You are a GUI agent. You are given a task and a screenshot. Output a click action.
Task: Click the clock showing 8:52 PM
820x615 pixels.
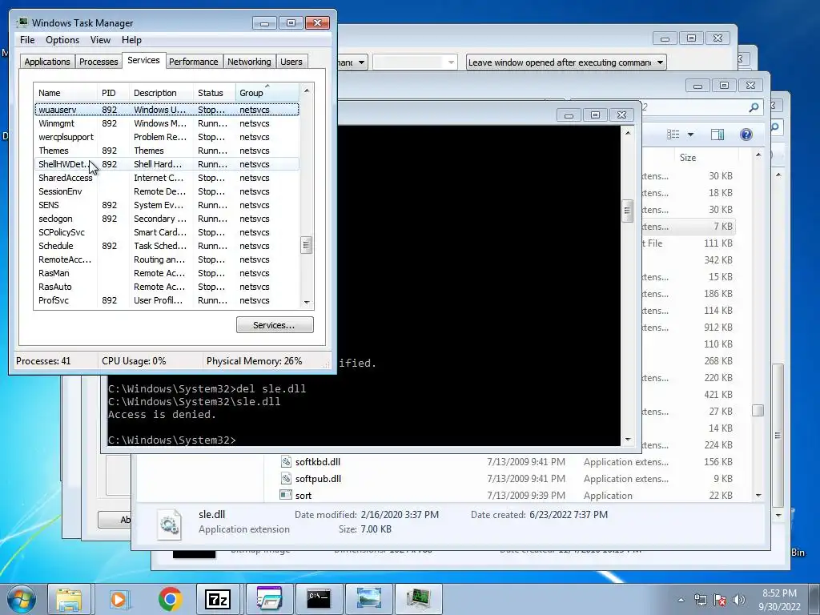pyautogui.click(x=779, y=593)
